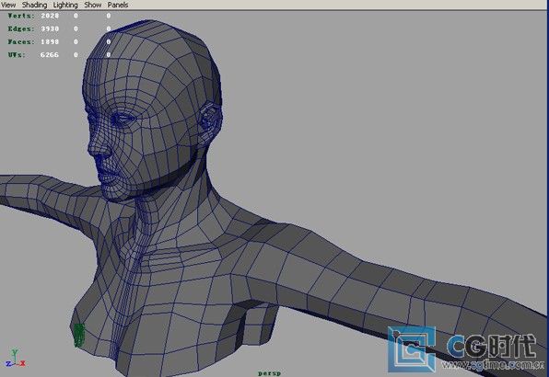Click the XYZ axis orientation indicator
The image size is (549, 377).
(x=16, y=358)
